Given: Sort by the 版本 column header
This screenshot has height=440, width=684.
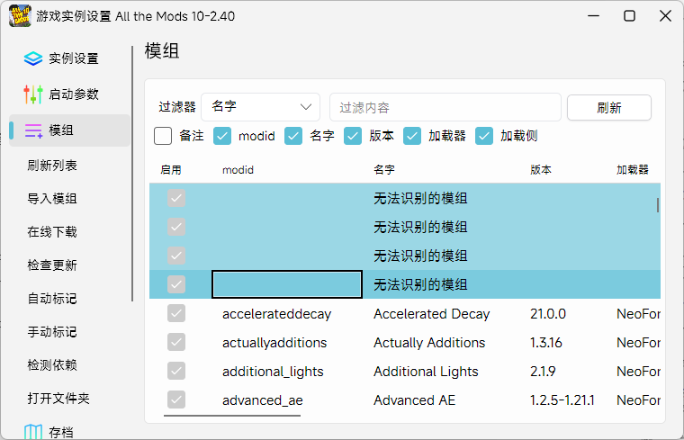Looking at the screenshot, I should coord(541,169).
